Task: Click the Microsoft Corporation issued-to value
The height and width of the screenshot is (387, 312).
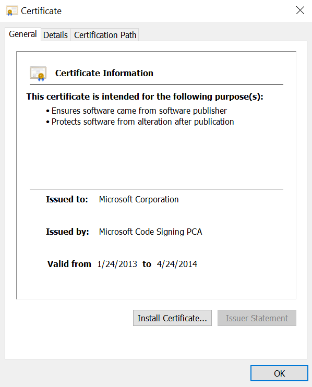Action: [x=139, y=199]
